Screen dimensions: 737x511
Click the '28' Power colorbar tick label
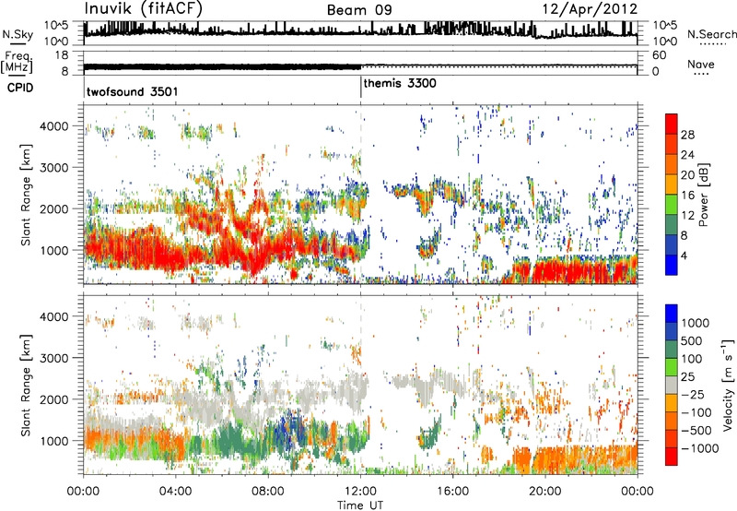coord(687,135)
